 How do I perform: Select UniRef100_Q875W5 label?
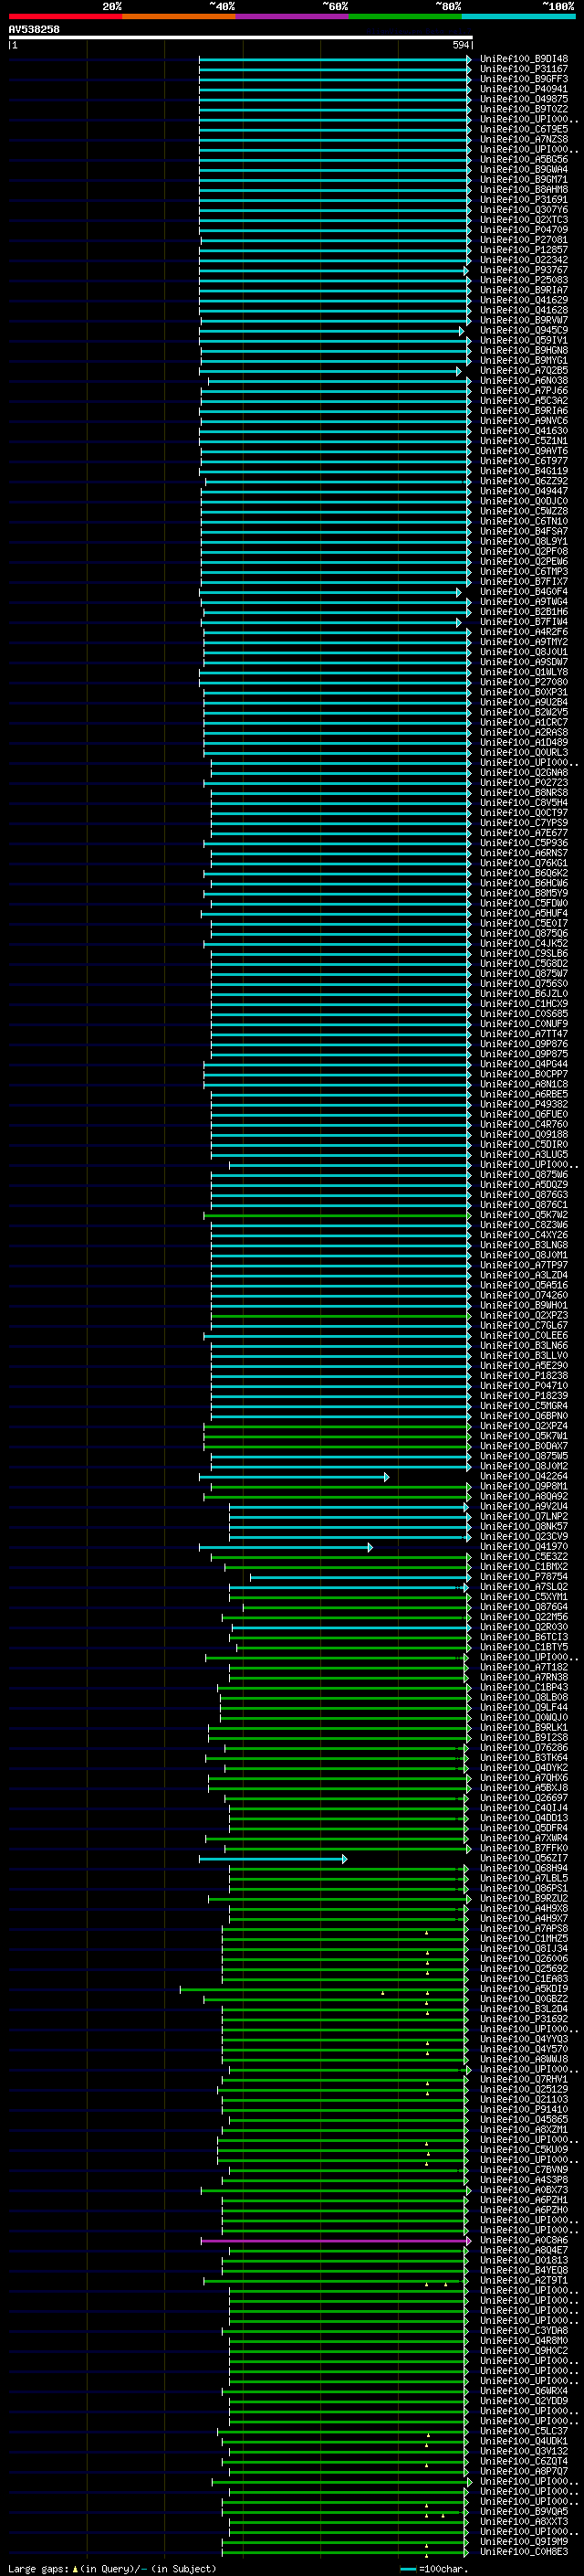(523, 1457)
